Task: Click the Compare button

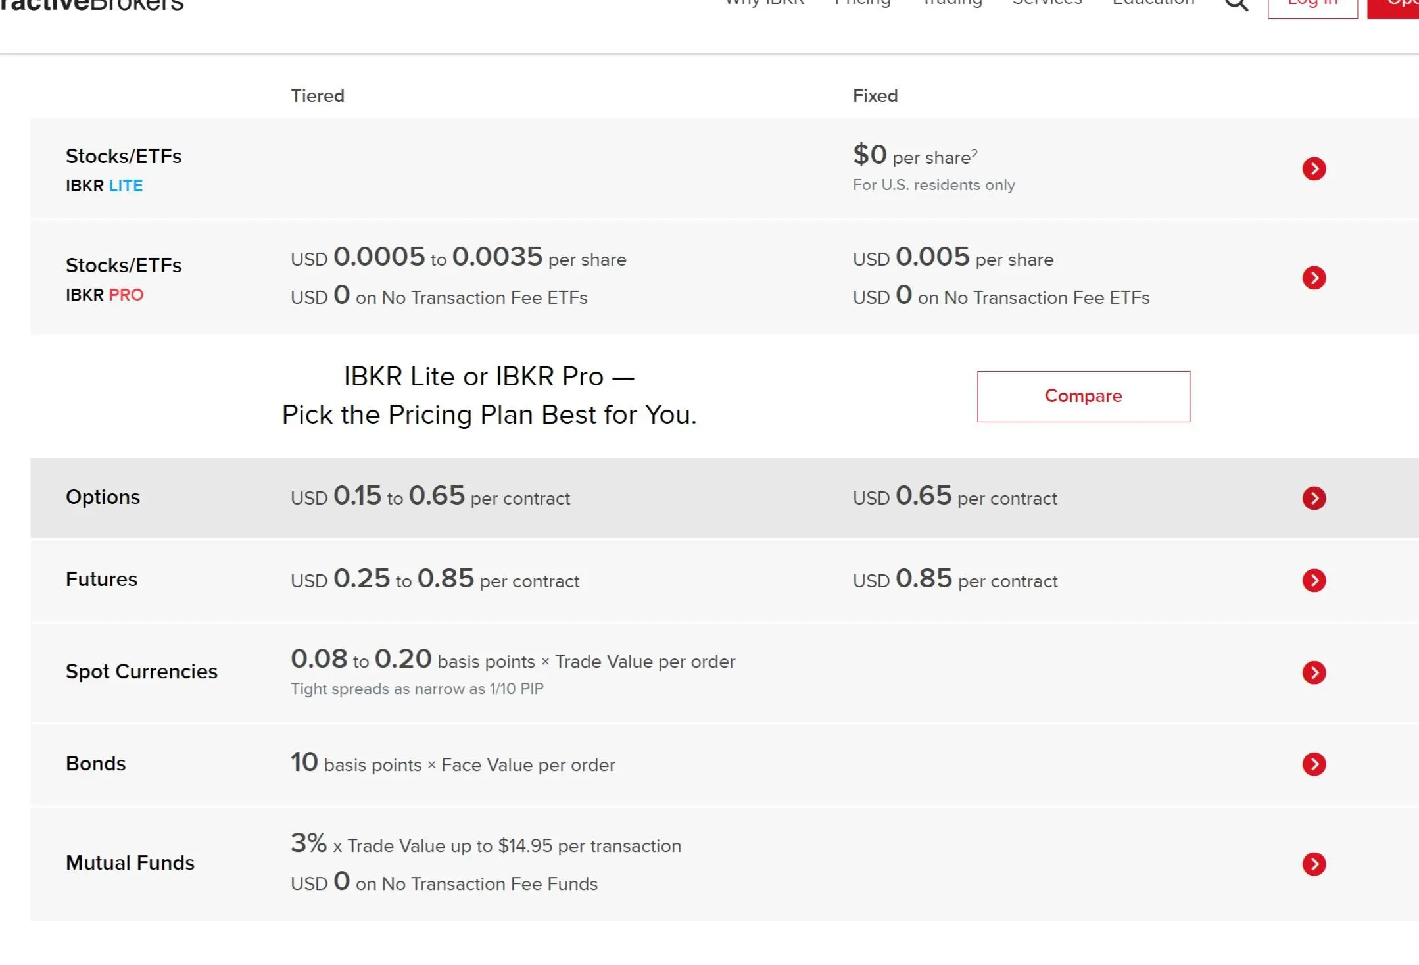Action: point(1083,396)
